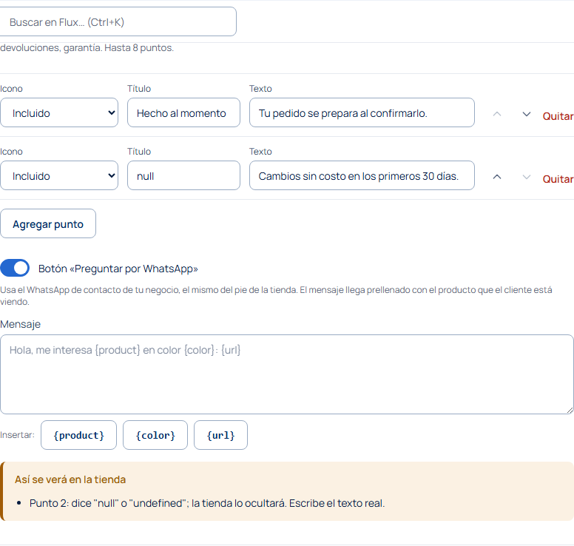Move the 'null' point down
This screenshot has width=574, height=546.
point(527,177)
